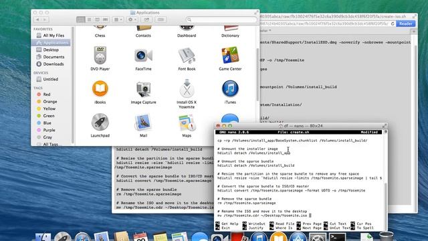Screen dimensions: 428x241
Task: Switch Finder to icon view
Action: point(81,19)
